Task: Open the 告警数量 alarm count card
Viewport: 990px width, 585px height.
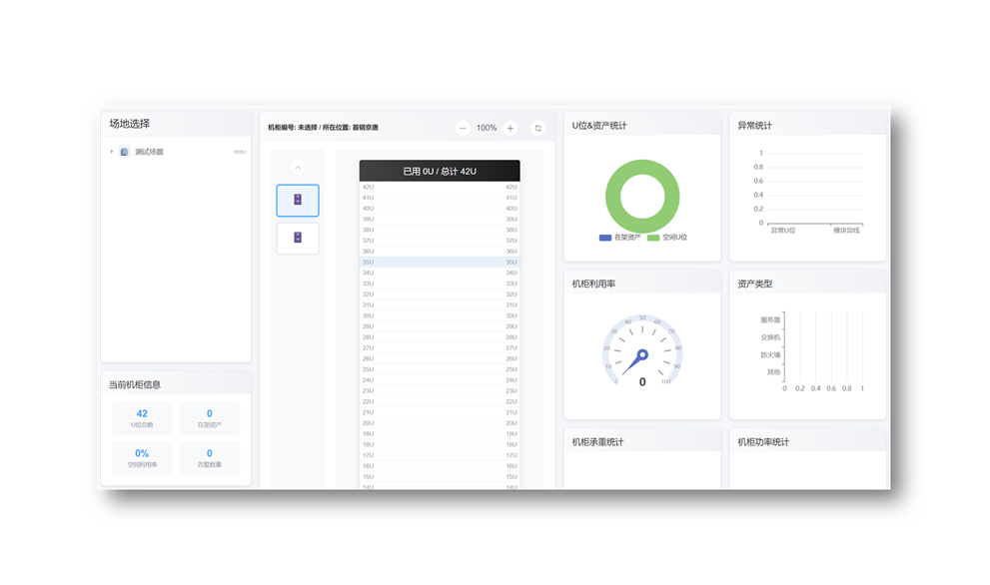Action: (x=209, y=457)
